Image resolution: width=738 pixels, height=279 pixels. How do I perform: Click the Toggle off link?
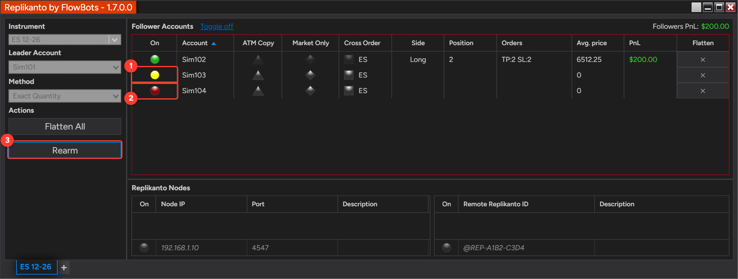click(217, 26)
